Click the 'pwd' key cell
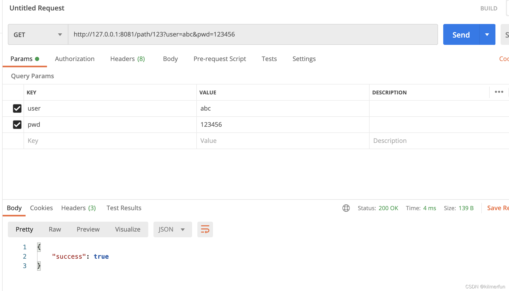509x291 pixels. pyautogui.click(x=110, y=125)
